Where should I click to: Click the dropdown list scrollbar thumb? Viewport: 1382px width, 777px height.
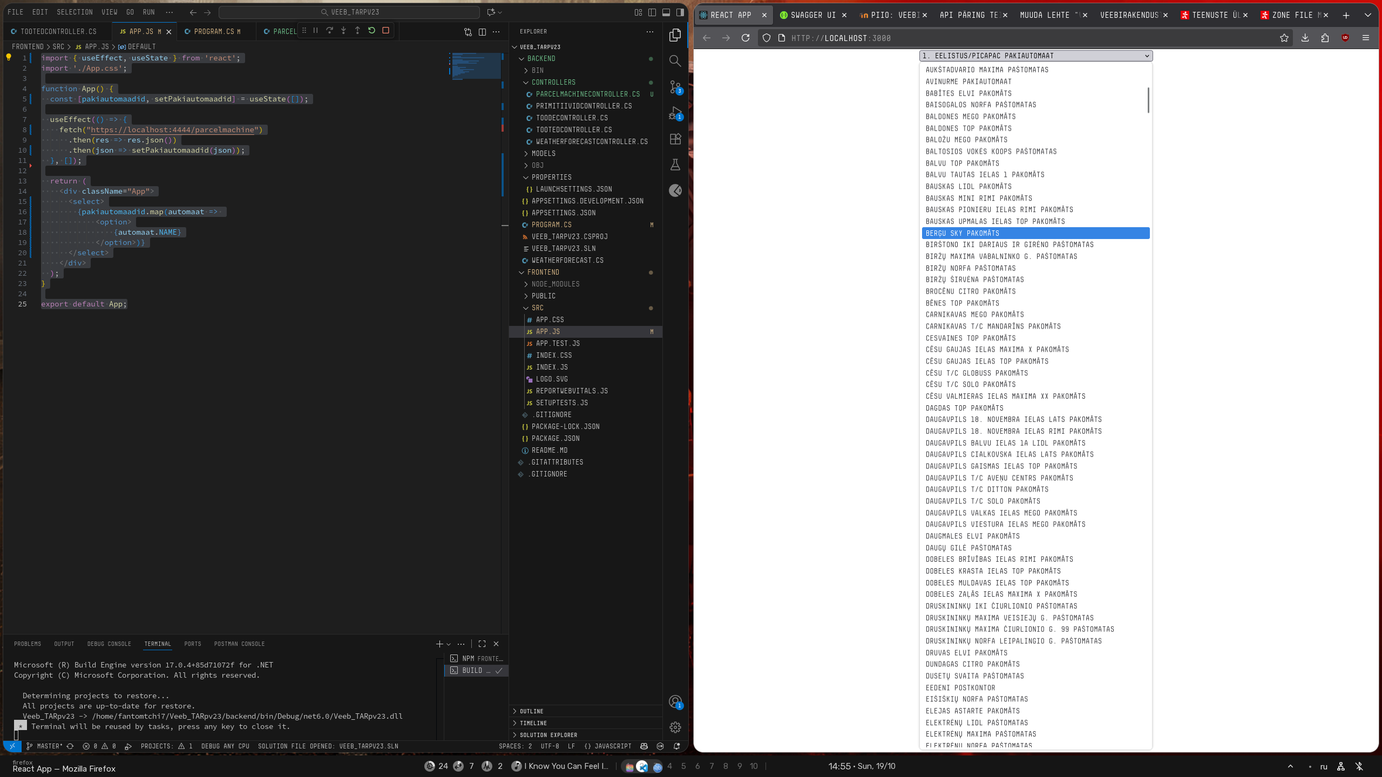pos(1148,100)
